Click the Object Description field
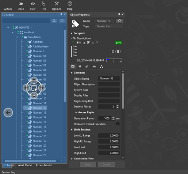Viewport: 188px width, 174px height. 109,84
